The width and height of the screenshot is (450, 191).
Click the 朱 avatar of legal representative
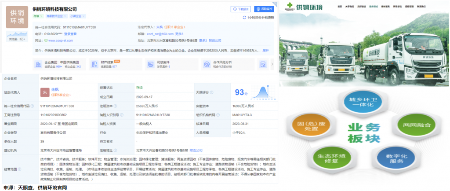(x=44, y=92)
